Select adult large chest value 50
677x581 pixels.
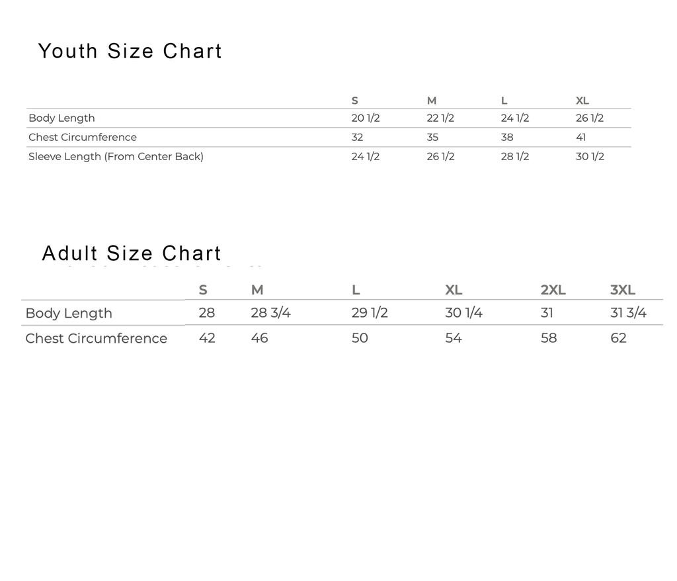(x=360, y=337)
